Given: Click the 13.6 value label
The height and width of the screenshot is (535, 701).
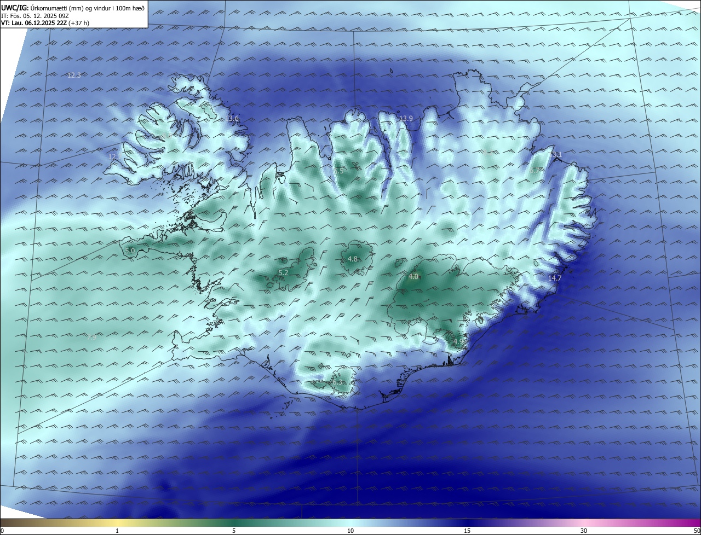Looking at the screenshot, I should pos(232,119).
